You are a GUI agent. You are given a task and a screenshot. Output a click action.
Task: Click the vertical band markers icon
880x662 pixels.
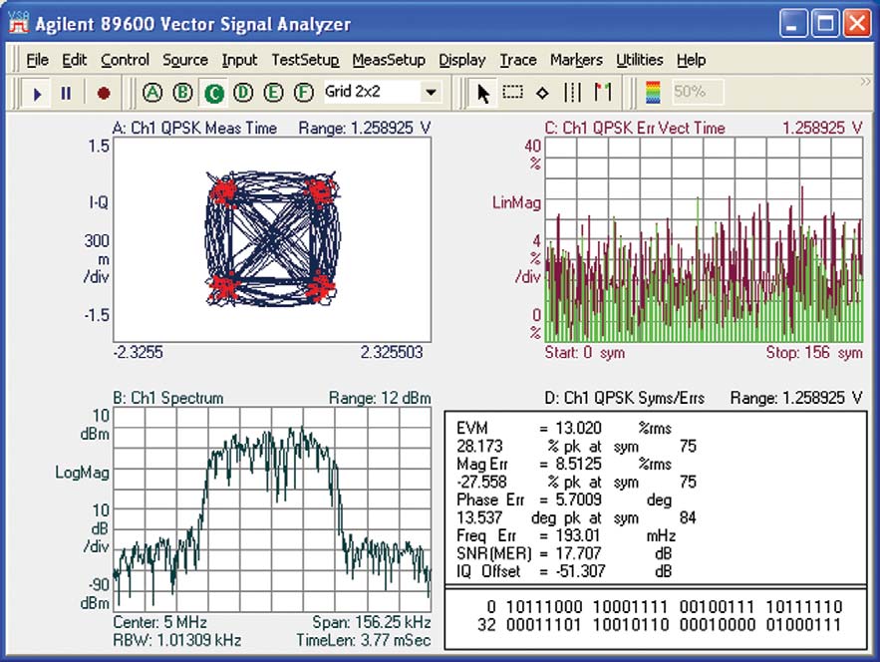pos(572,93)
